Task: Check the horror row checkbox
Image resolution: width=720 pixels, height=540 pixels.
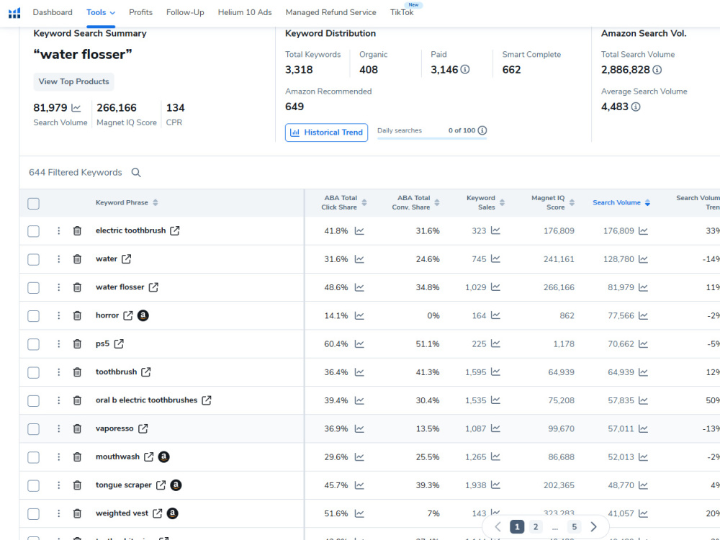Action: 34,316
